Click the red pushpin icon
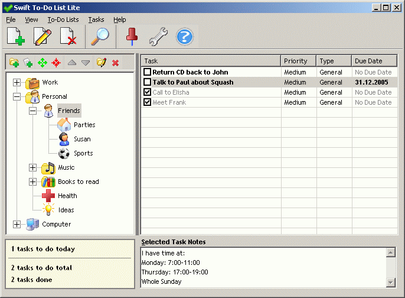 [132, 37]
